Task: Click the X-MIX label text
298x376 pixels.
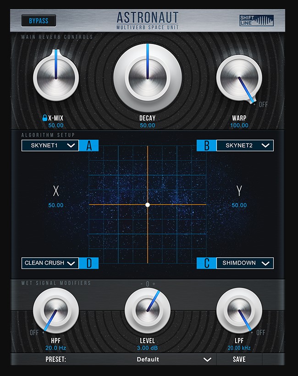Action: pos(56,118)
